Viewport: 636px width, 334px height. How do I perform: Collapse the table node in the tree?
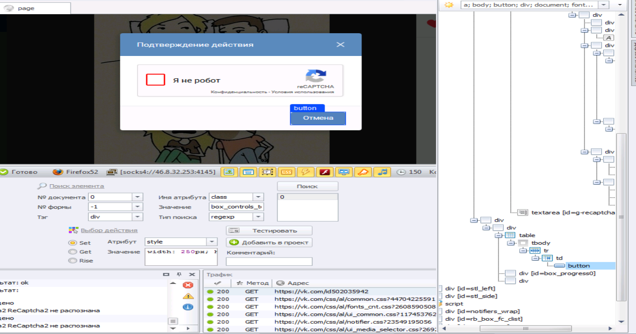tap(498, 235)
